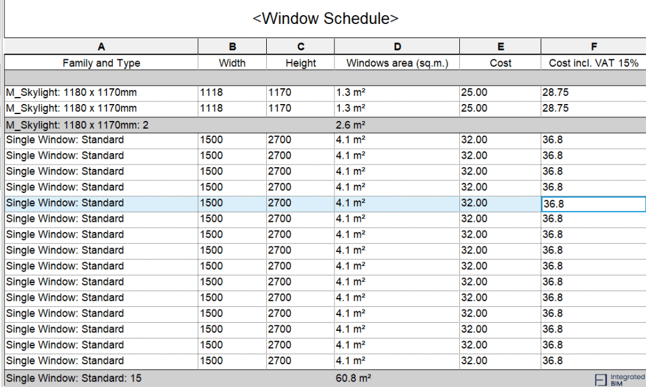Click the column C header letter

tap(300, 47)
